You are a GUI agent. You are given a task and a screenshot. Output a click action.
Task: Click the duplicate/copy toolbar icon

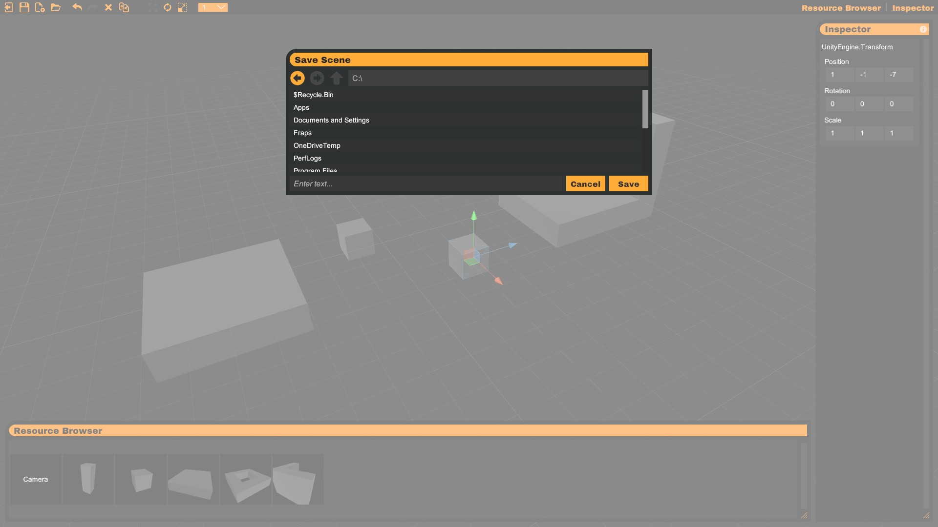(124, 7)
